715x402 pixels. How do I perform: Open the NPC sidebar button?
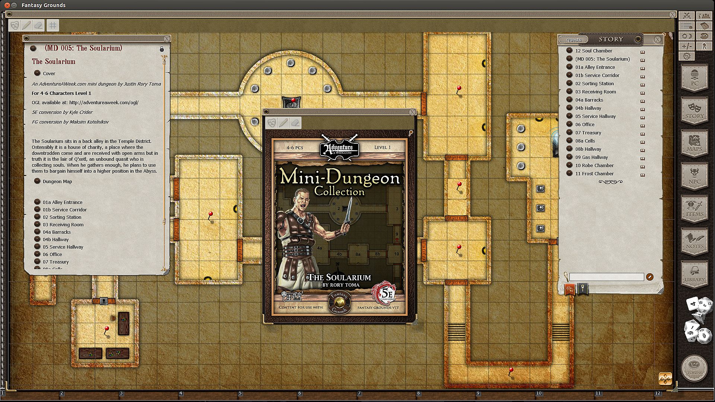(694, 176)
